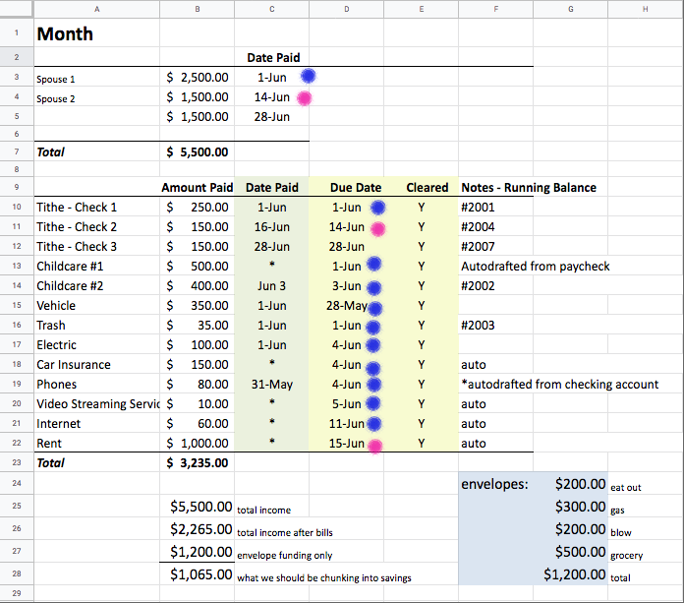Select pink dot in Tithe - Check 2 row
Image resolution: width=684 pixels, height=603 pixels.
[x=376, y=228]
